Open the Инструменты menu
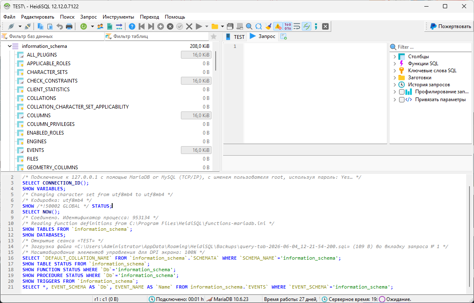 pyautogui.click(x=118, y=17)
